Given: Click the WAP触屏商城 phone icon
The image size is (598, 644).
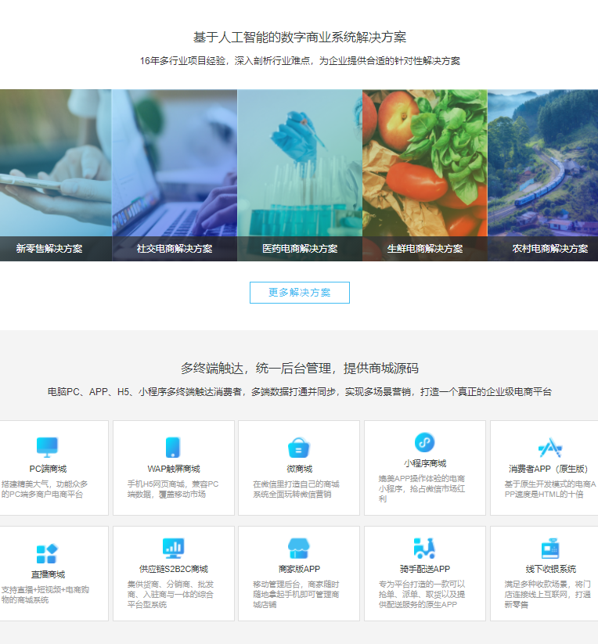Looking at the screenshot, I should (x=173, y=447).
